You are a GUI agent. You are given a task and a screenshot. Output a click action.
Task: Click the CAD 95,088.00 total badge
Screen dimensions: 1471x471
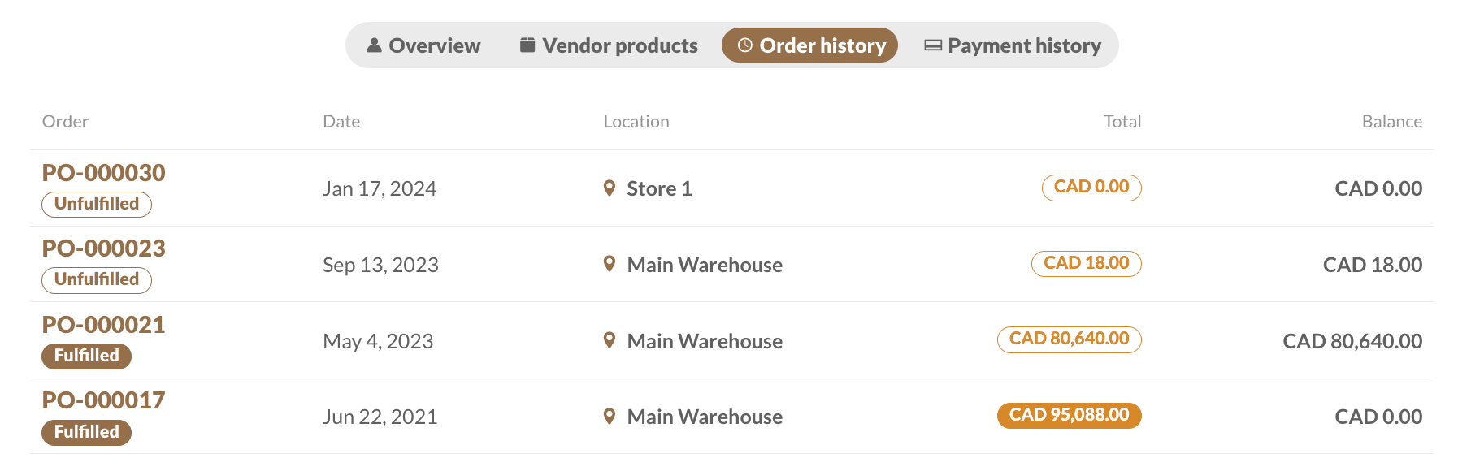pyautogui.click(x=1069, y=415)
